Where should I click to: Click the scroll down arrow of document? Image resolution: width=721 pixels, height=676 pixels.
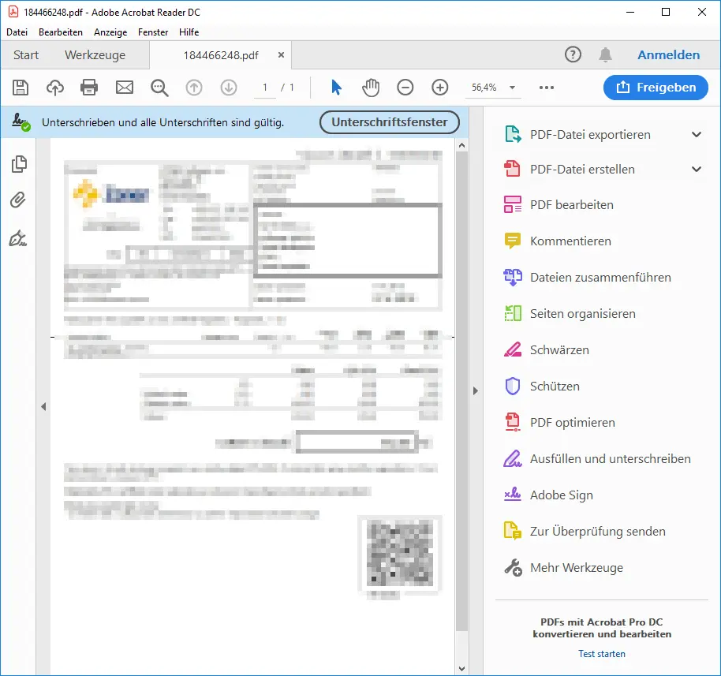pos(461,669)
